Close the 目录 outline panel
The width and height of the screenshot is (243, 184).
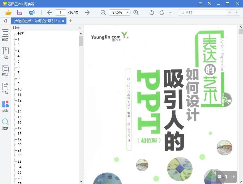(x=80, y=27)
